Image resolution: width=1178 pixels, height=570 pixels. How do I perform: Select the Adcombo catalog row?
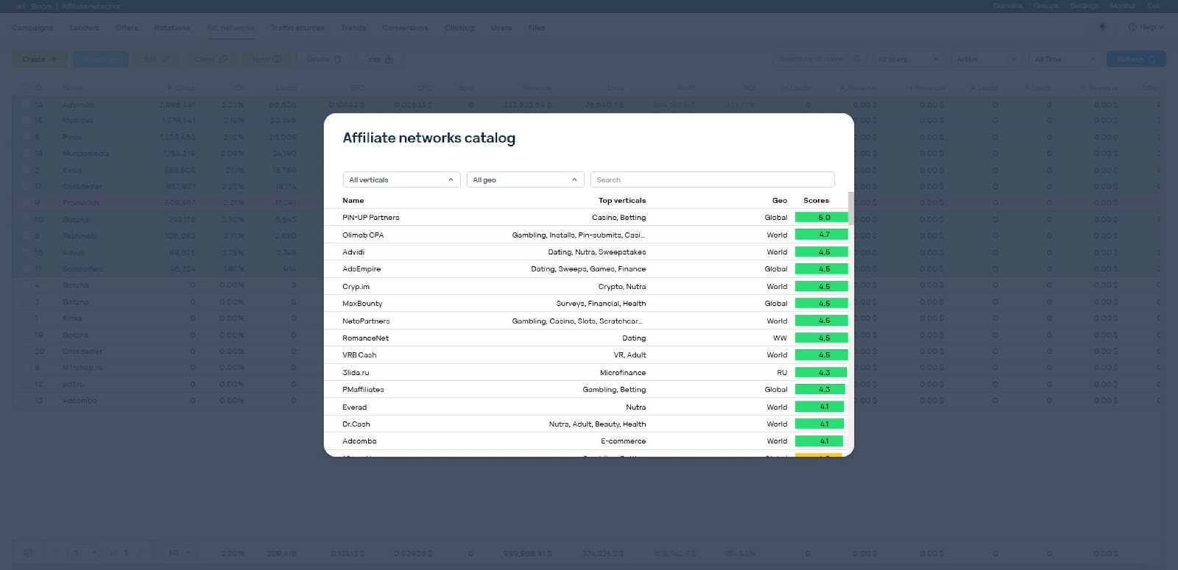[x=586, y=441]
